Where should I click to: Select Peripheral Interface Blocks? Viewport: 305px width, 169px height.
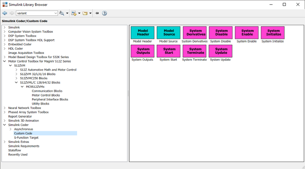(50, 100)
